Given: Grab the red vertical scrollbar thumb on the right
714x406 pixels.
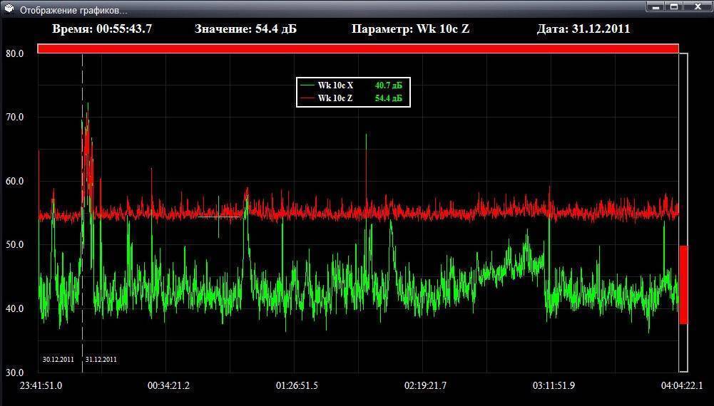Looking at the screenshot, I should point(683,285).
